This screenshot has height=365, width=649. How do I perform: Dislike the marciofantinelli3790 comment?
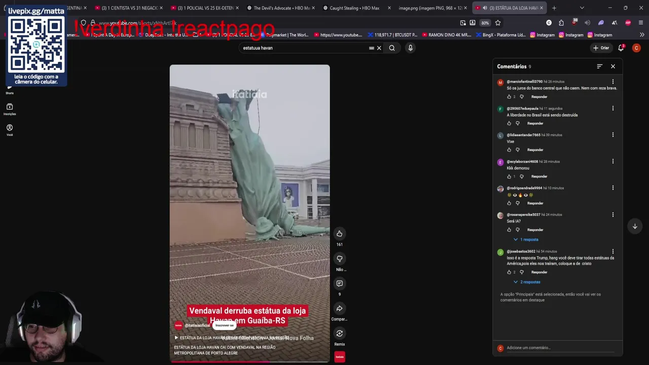pos(522,97)
